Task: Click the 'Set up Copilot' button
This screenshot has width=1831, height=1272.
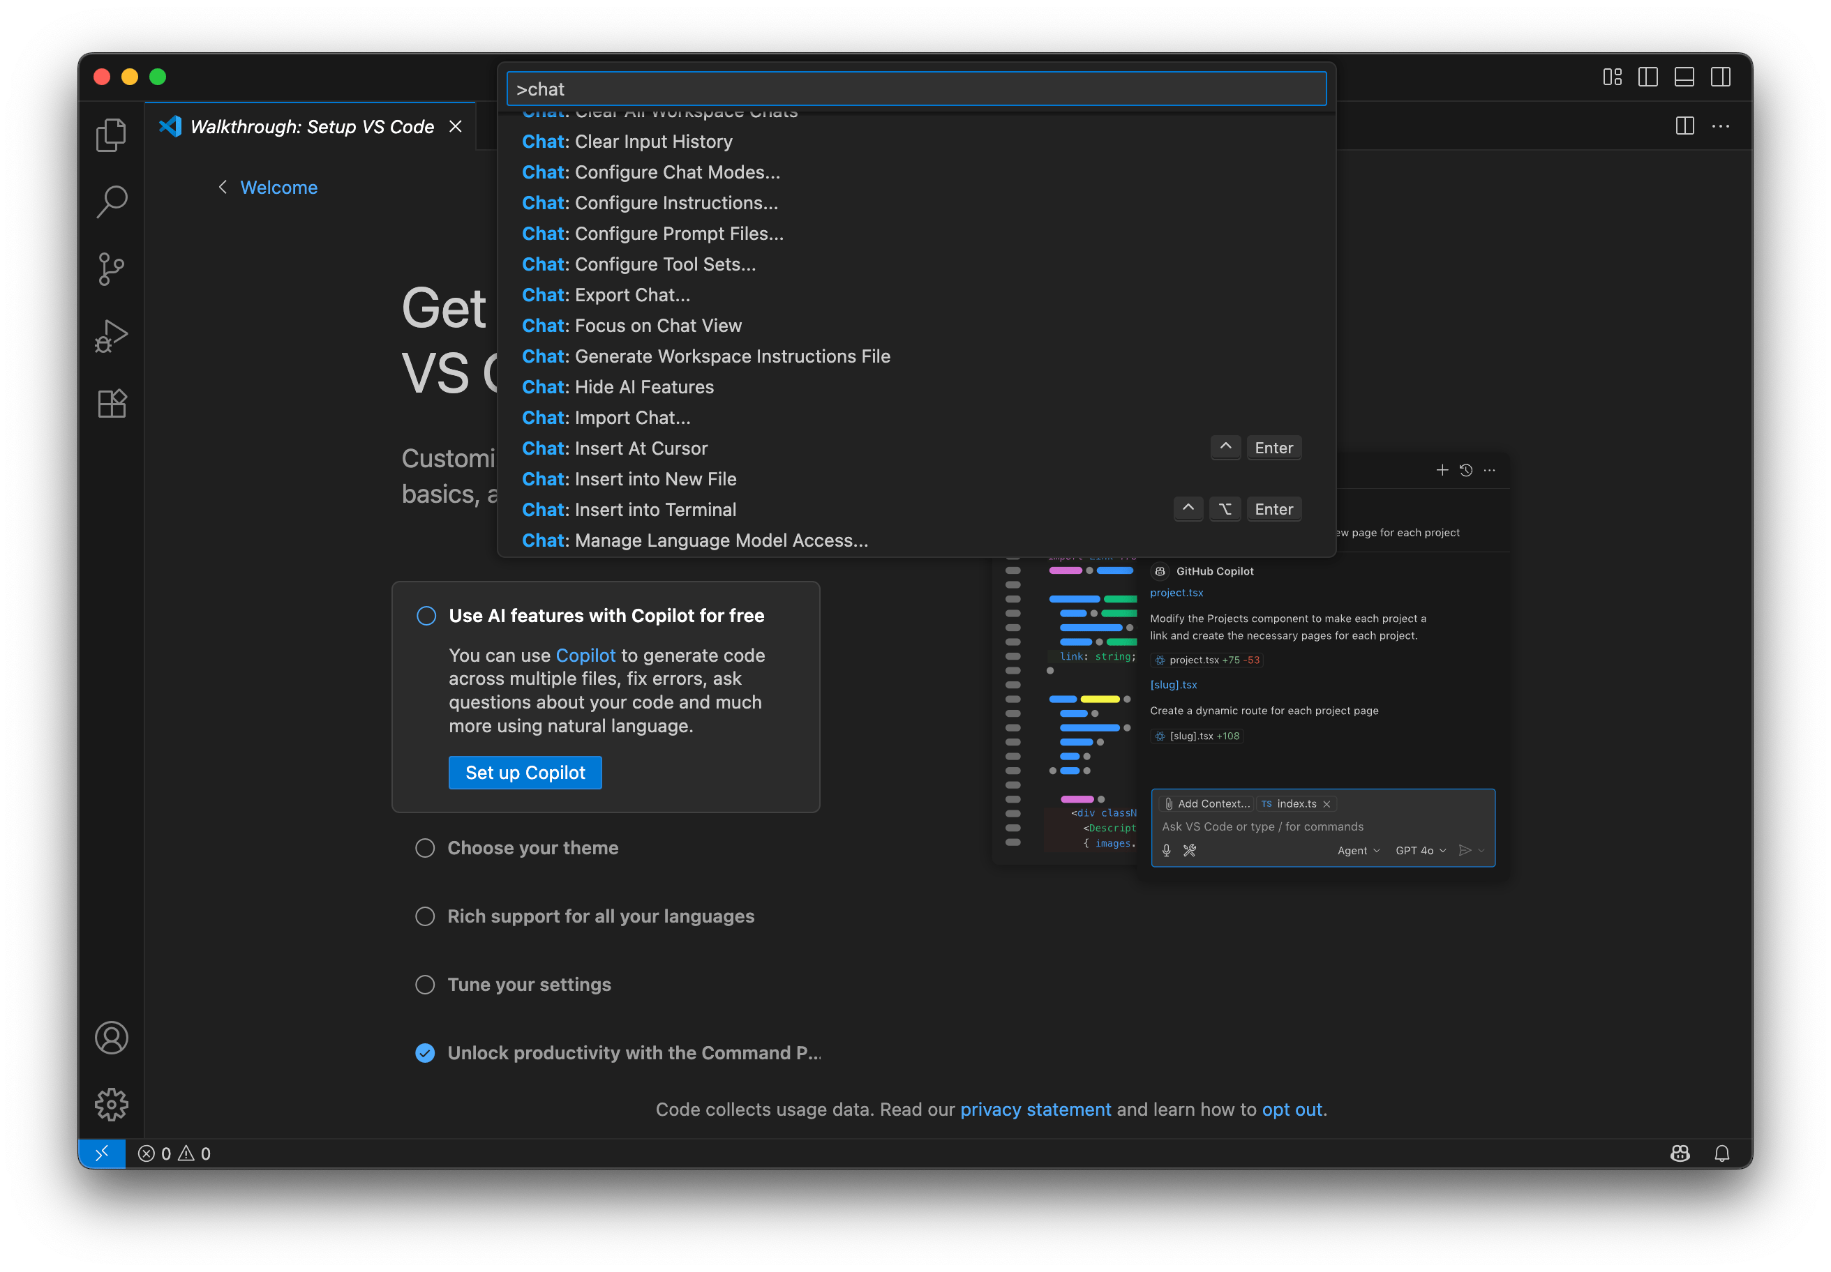Action: (x=525, y=772)
